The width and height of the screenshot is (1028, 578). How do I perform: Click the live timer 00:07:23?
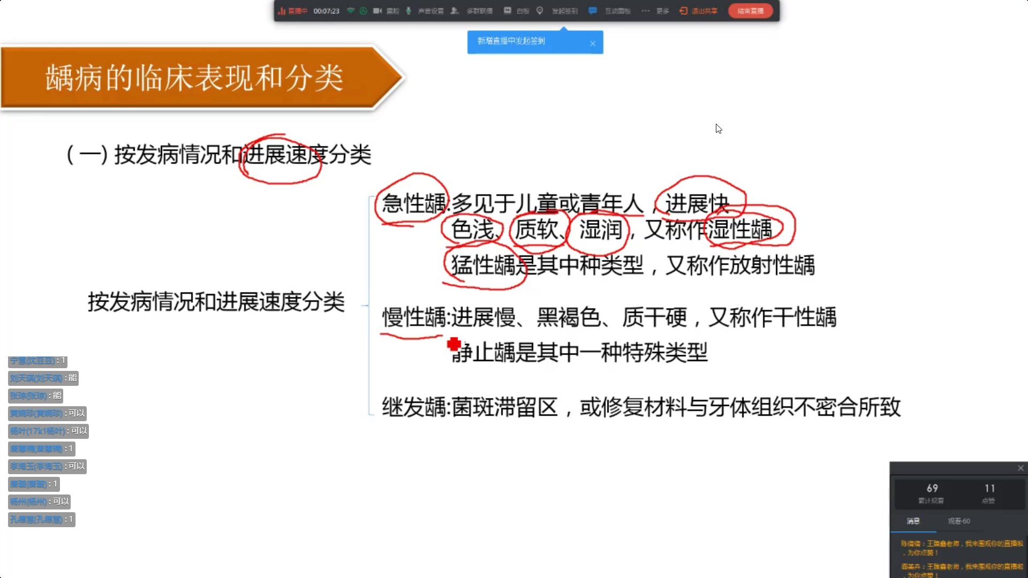[327, 11]
